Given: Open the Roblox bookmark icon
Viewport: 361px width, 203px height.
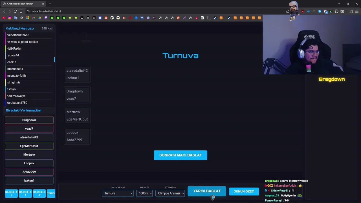Looking at the screenshot, I should (100, 18).
